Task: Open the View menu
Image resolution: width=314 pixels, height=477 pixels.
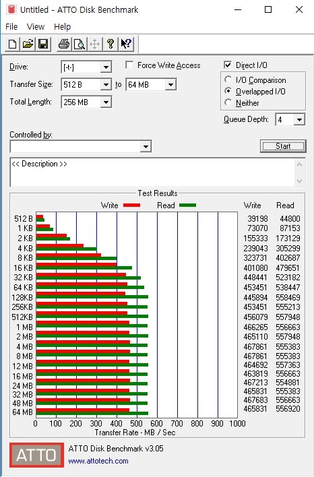Action: (x=36, y=27)
